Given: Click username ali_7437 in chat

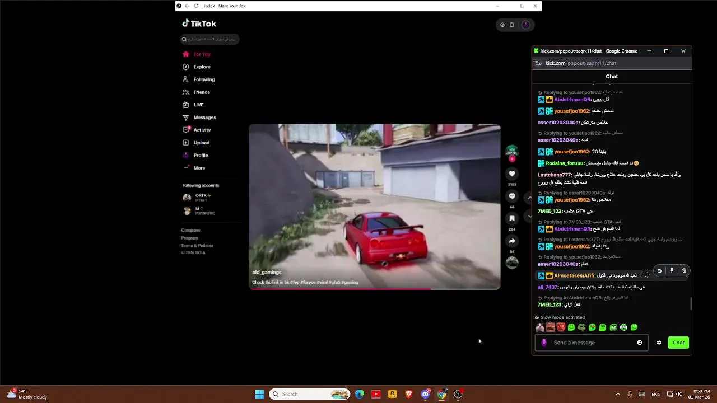Looking at the screenshot, I should (547, 287).
